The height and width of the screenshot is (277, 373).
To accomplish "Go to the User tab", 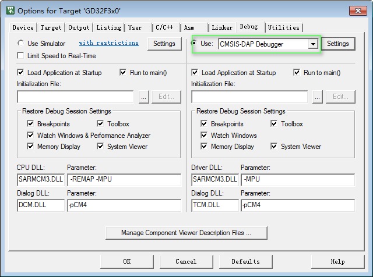I will click(139, 27).
